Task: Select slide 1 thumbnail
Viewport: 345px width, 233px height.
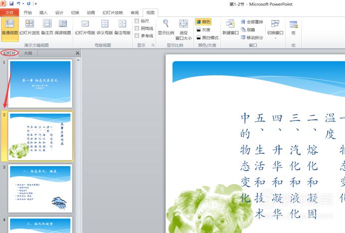Action: click(40, 83)
